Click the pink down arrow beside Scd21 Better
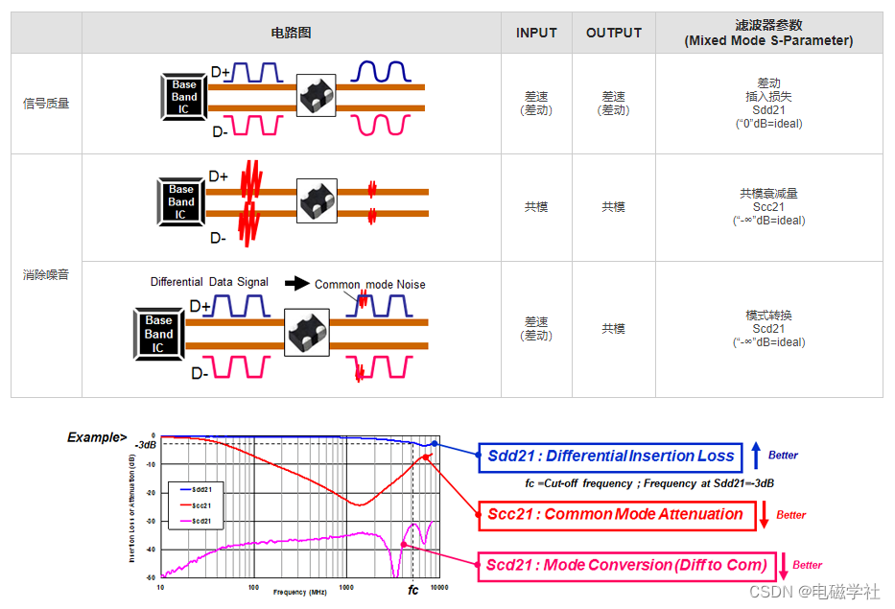This screenshot has width=895, height=609. (x=784, y=566)
